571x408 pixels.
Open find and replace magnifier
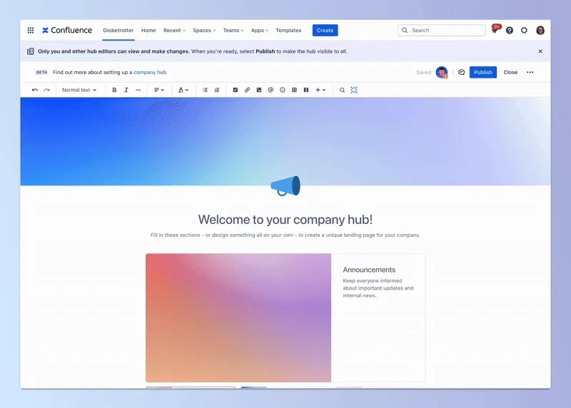342,90
